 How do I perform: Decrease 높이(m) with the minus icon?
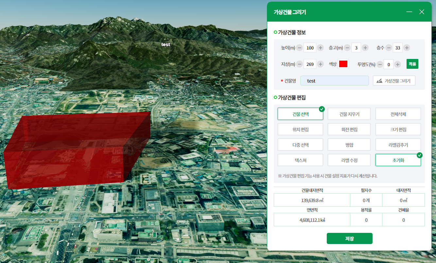tap(300, 48)
